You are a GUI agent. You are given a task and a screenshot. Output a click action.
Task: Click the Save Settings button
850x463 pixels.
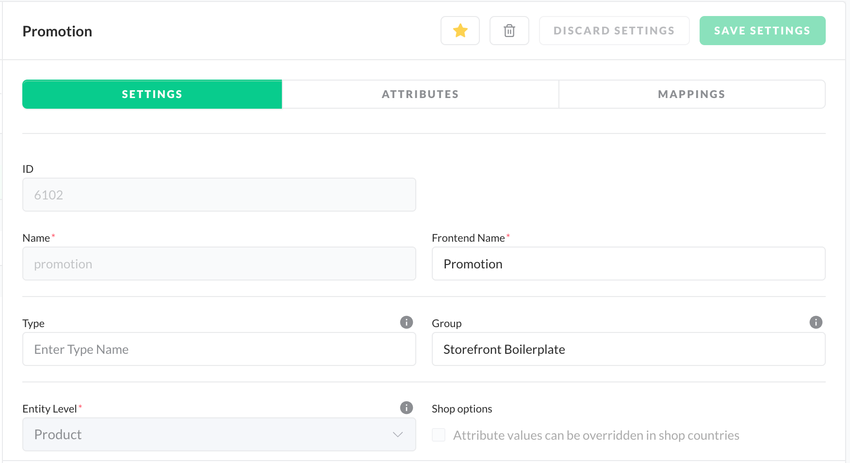(x=762, y=31)
